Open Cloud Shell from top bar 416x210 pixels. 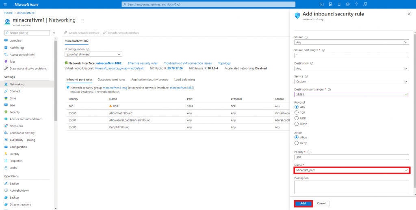pyautogui.click(x=321, y=4)
